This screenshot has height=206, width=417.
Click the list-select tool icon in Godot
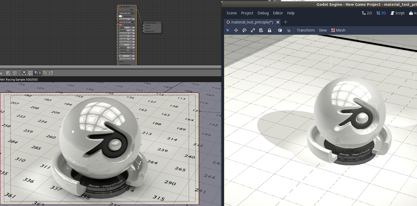pyautogui.click(x=261, y=30)
